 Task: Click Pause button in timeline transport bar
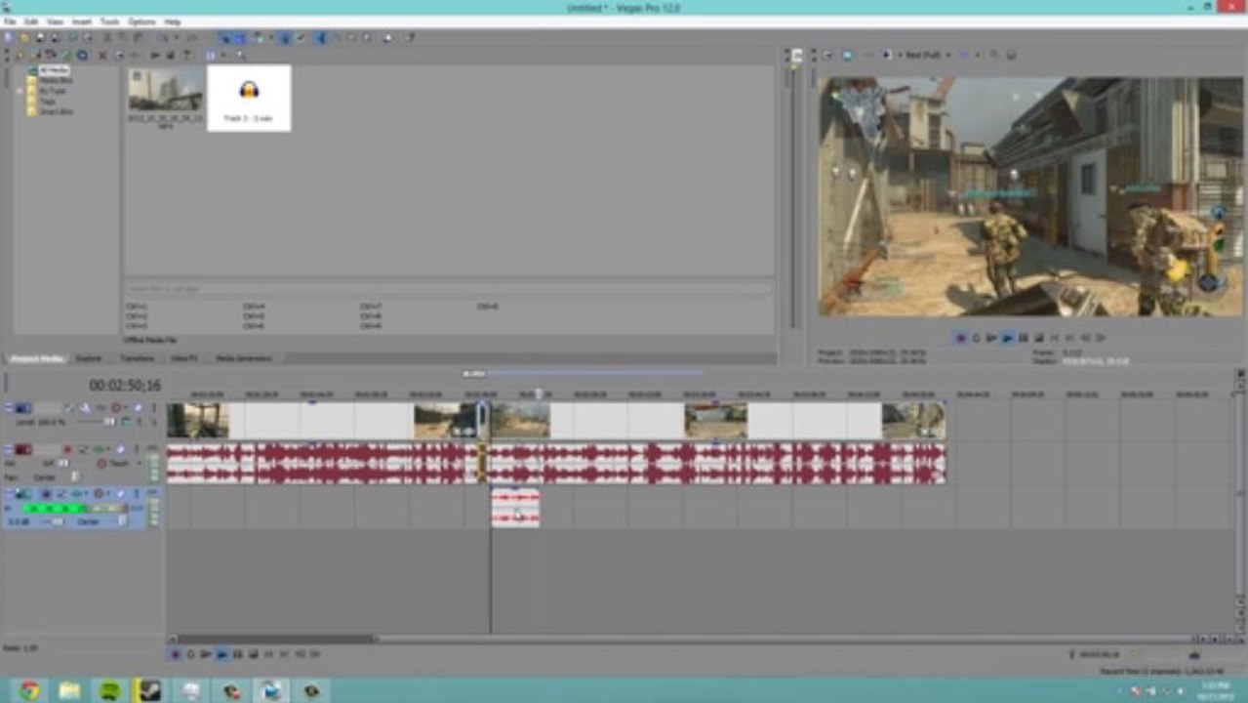[237, 654]
